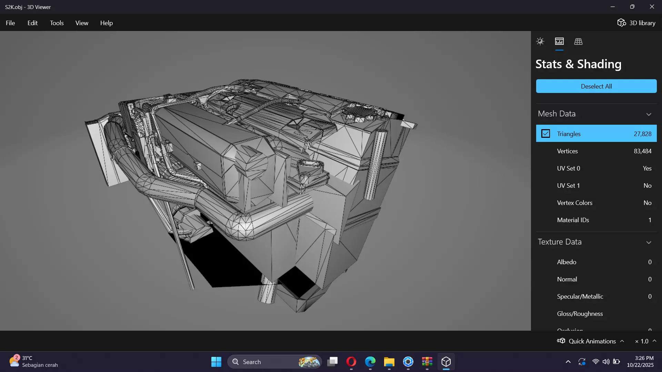Open the Tools menu
Viewport: 662px width, 372px height.
(x=57, y=23)
